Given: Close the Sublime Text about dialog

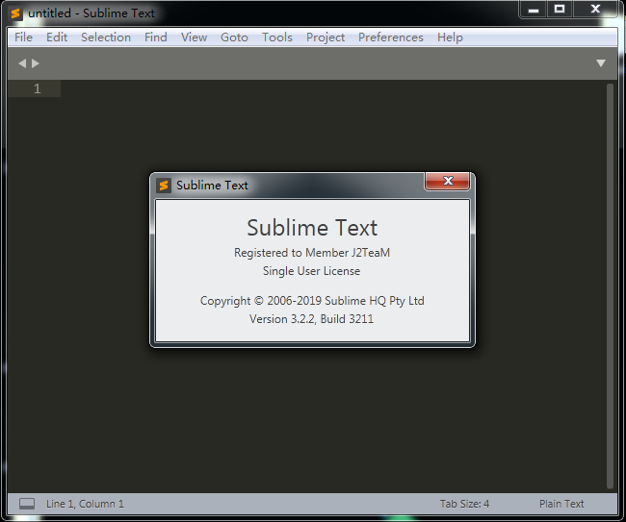Looking at the screenshot, I should [x=448, y=182].
